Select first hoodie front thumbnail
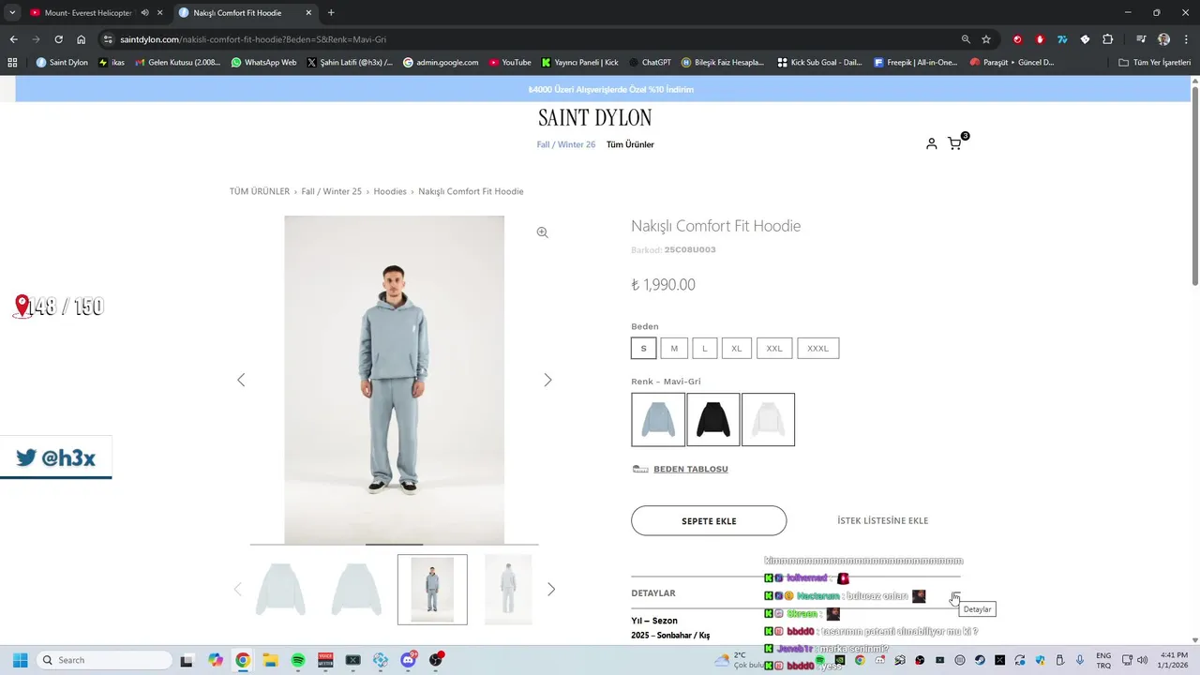Viewport: 1200px width, 675px height. pyautogui.click(x=280, y=590)
